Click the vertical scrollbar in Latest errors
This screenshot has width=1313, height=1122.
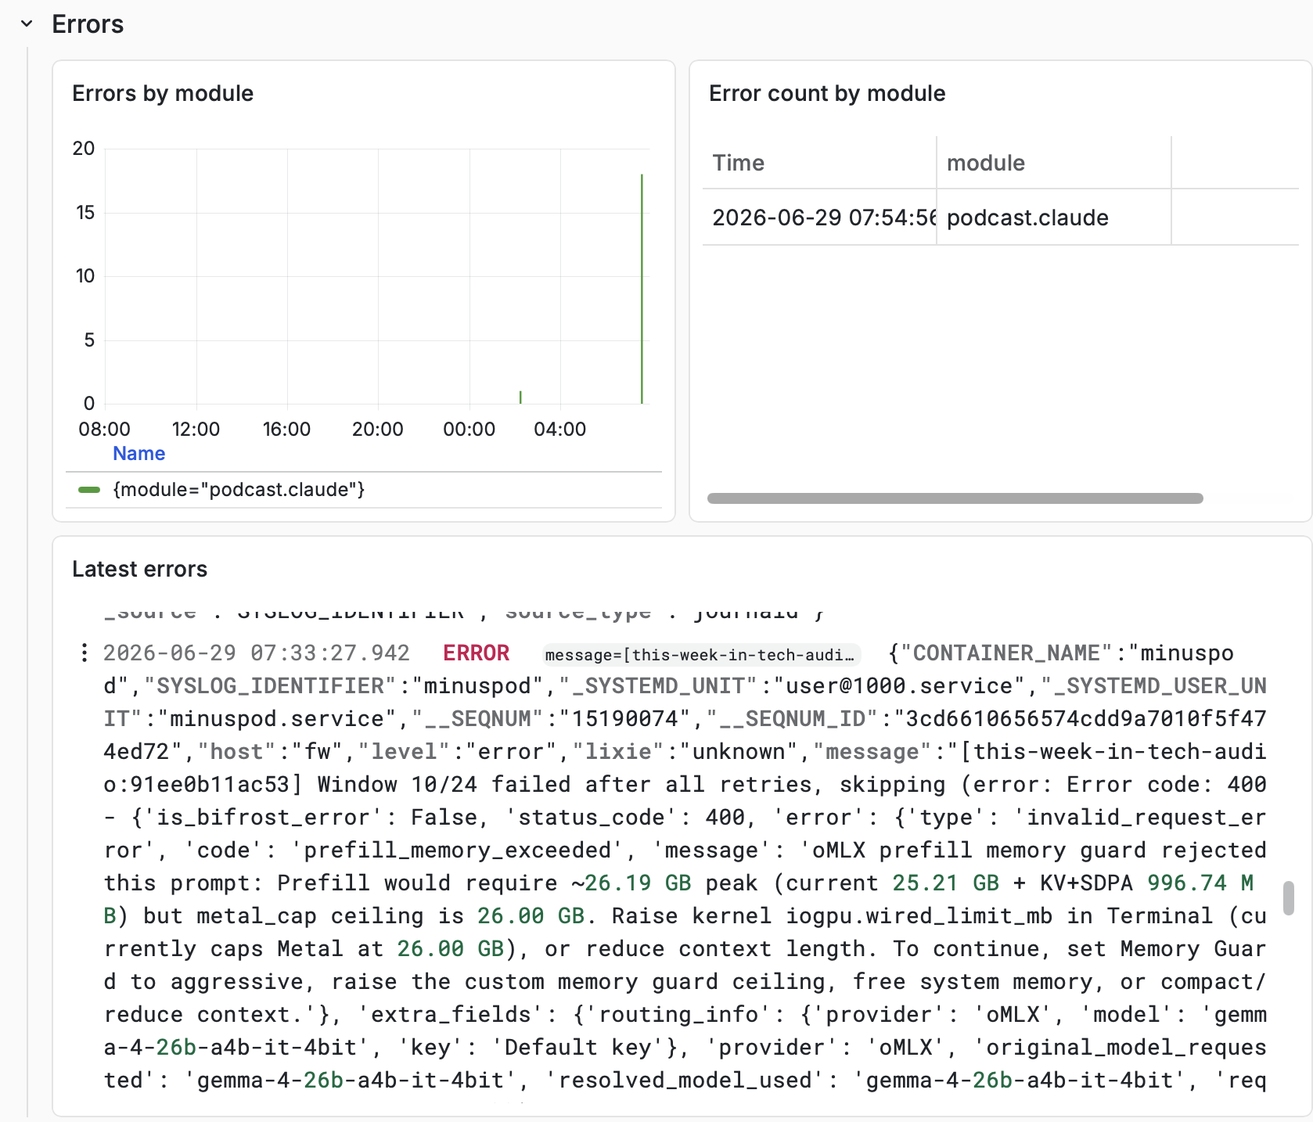coord(1289,897)
